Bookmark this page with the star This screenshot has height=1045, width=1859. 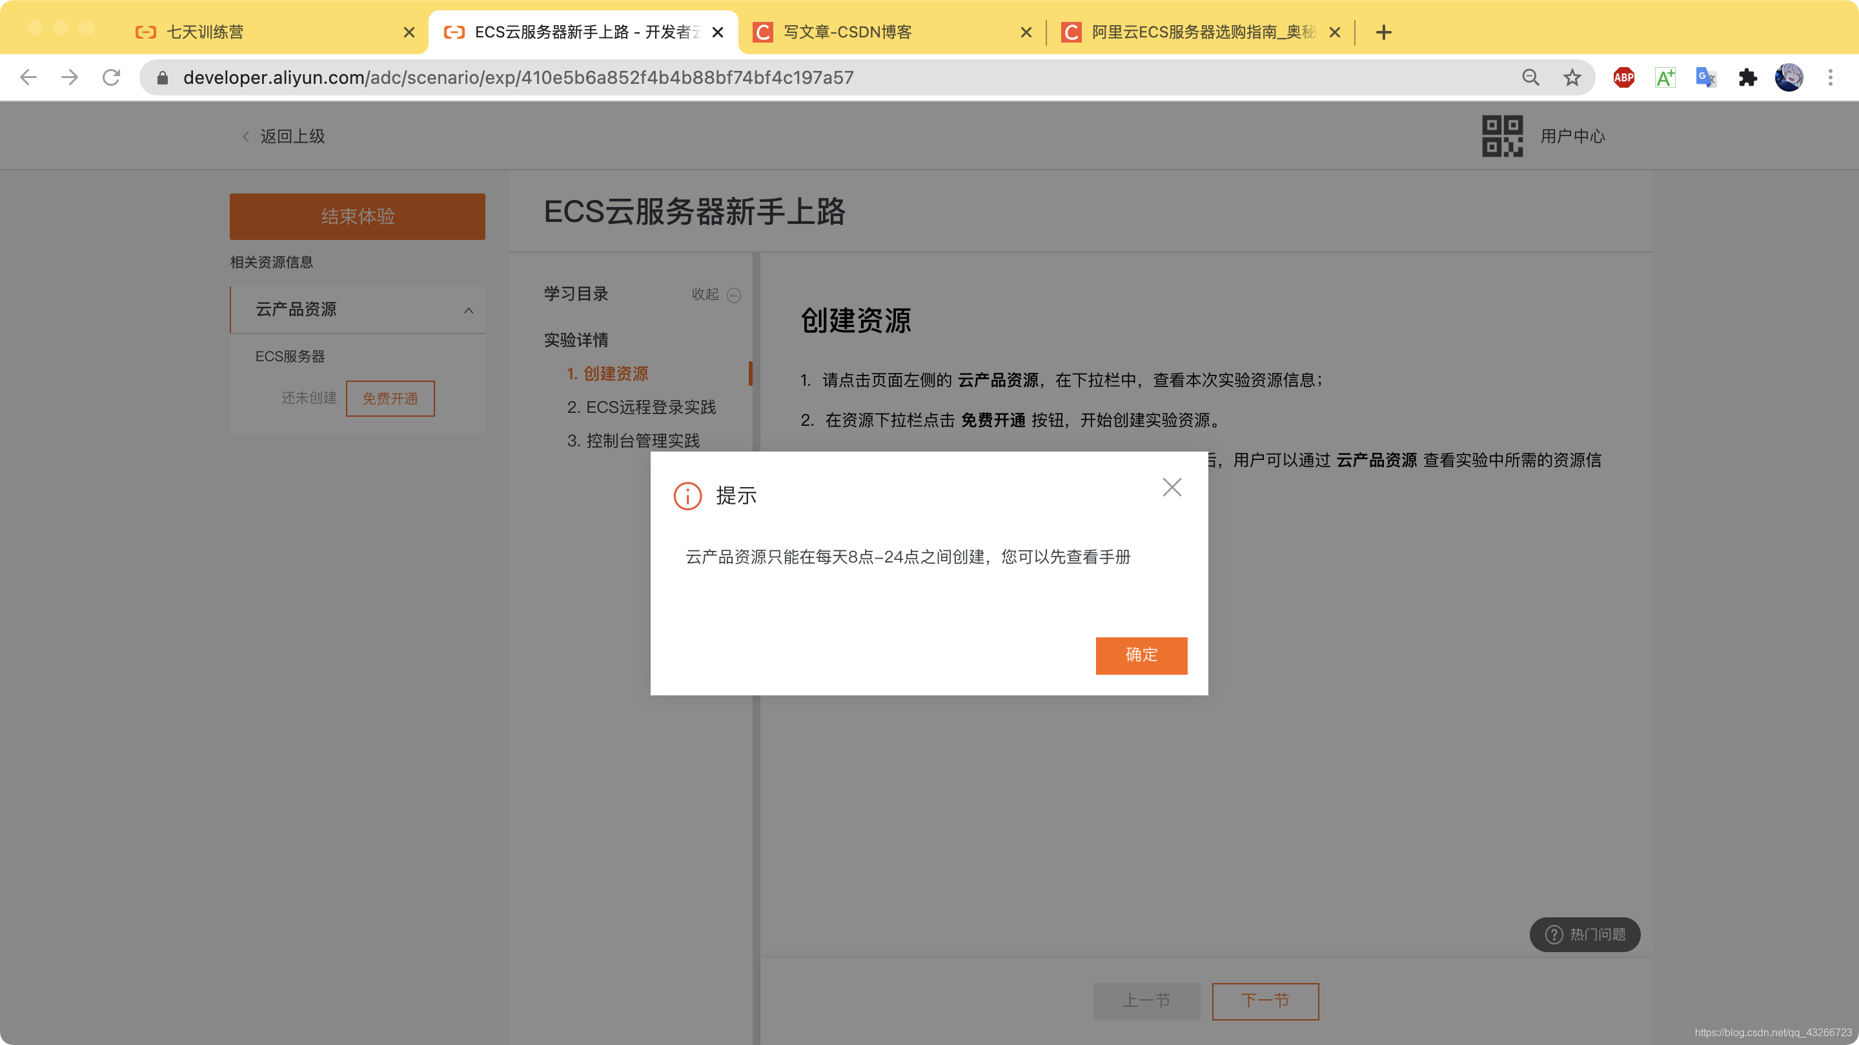tap(1572, 77)
